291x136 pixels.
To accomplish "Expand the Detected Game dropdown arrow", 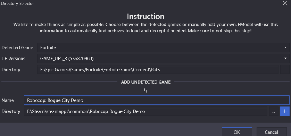I will pyautogui.click(x=285, y=48).
